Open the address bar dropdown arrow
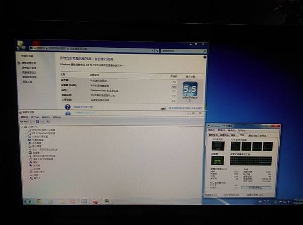Viewport: 303px width, 225px height. [x=153, y=51]
